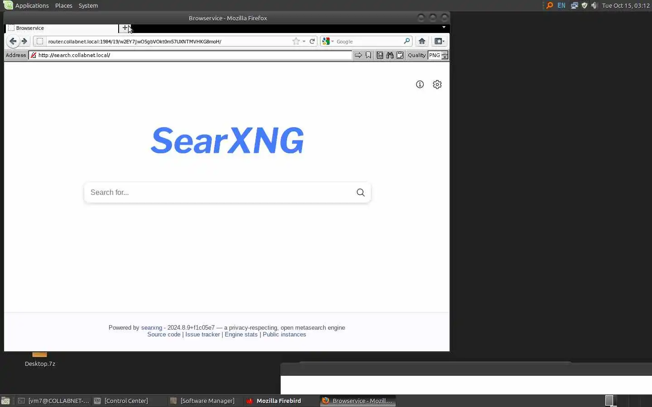
Task: Open the bookmarks menu button
Action: tap(439, 41)
